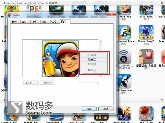The image size is (165, 123).
Task: Click the 确定 button
Action: click(89, 109)
